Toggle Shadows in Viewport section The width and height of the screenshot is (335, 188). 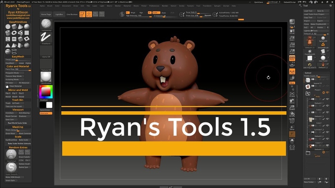(x=25, y=117)
